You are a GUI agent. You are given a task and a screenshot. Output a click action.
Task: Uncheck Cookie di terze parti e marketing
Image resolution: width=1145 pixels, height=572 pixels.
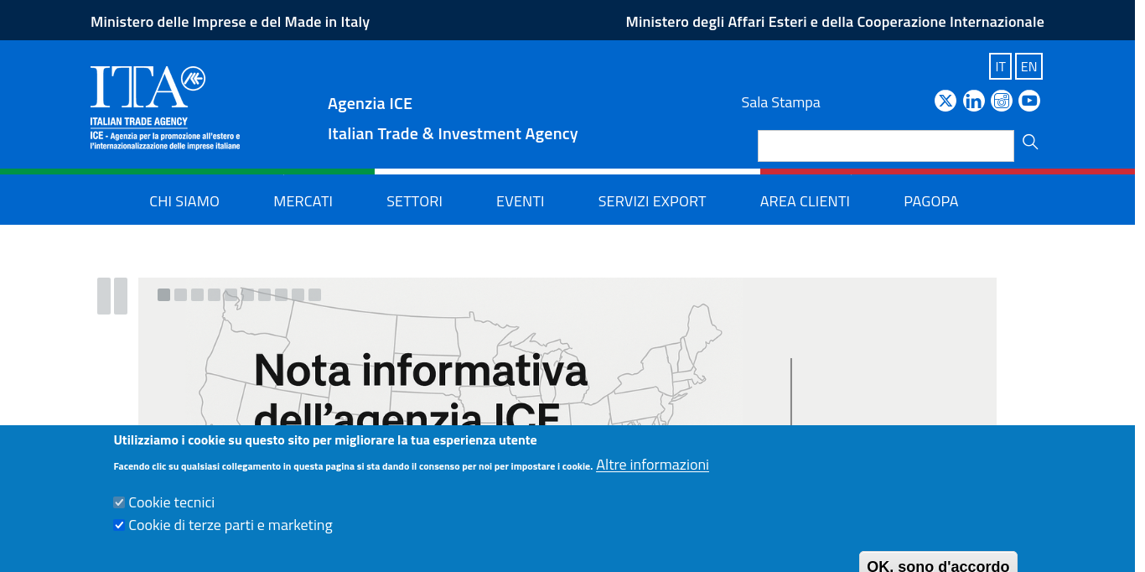pos(119,525)
